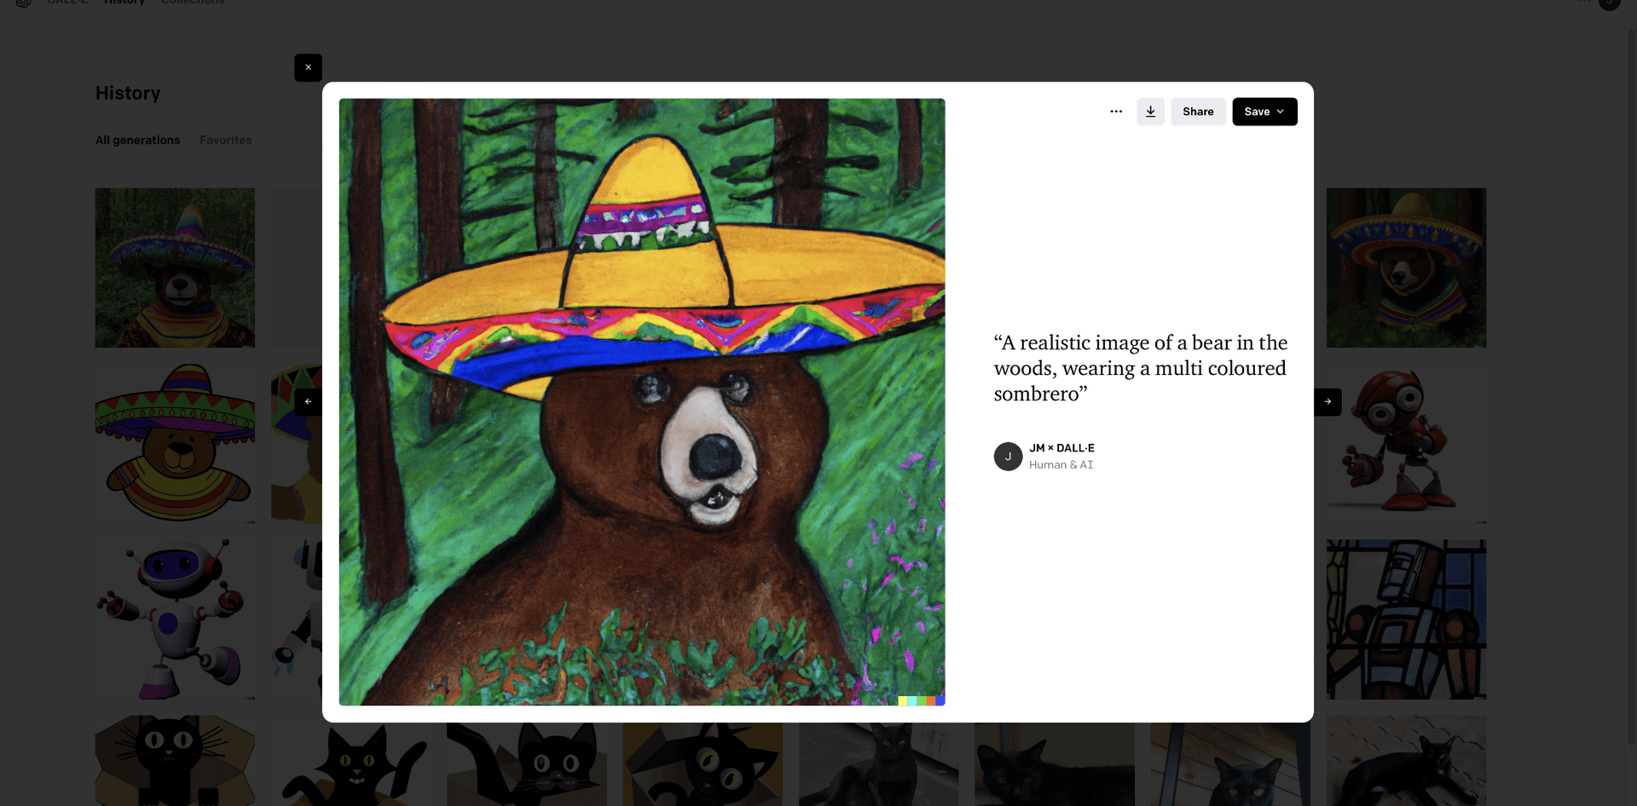Close the image detail modal with the X

pos(308,67)
